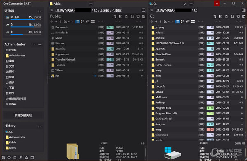Open the Administrator favorites three-dot menu
This screenshot has height=161, width=247.
point(34,45)
